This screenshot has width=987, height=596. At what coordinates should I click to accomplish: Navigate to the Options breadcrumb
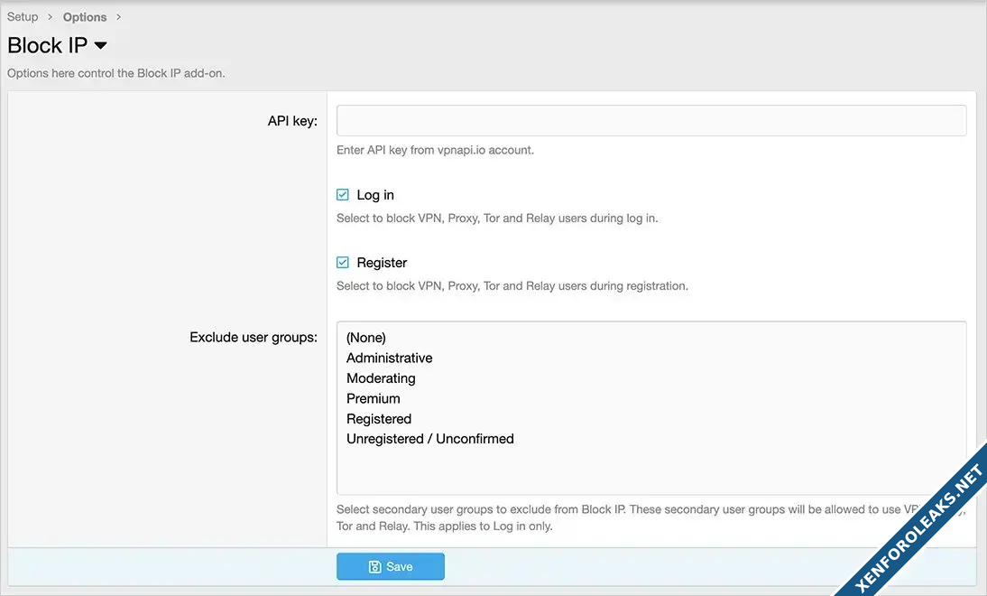coord(85,17)
